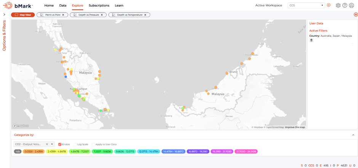
Task: Go to the Home menu
Action: click(49, 5)
